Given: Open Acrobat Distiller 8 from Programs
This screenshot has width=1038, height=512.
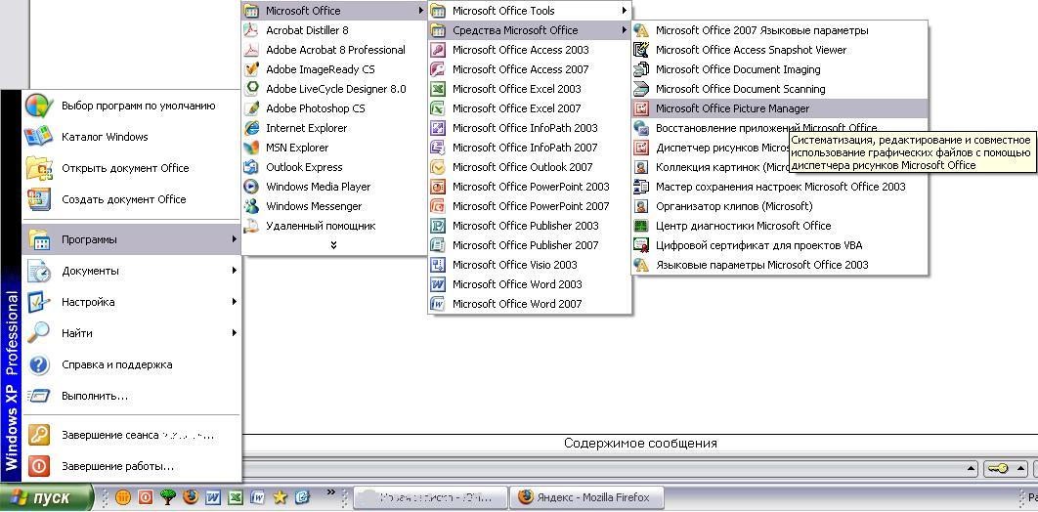Looking at the screenshot, I should click(333, 30).
